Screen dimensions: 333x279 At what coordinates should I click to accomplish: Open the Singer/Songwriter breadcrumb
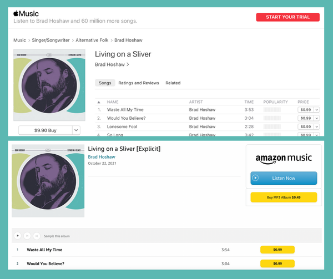click(51, 40)
